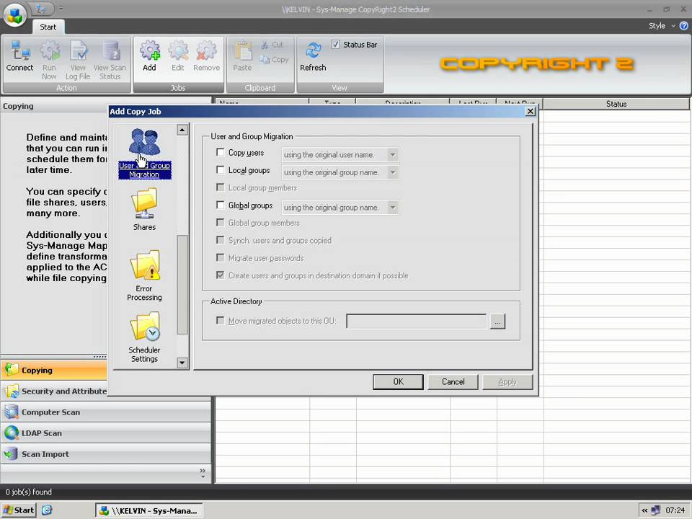
Task: Add a new job using the Add icon
Action: [x=149, y=56]
